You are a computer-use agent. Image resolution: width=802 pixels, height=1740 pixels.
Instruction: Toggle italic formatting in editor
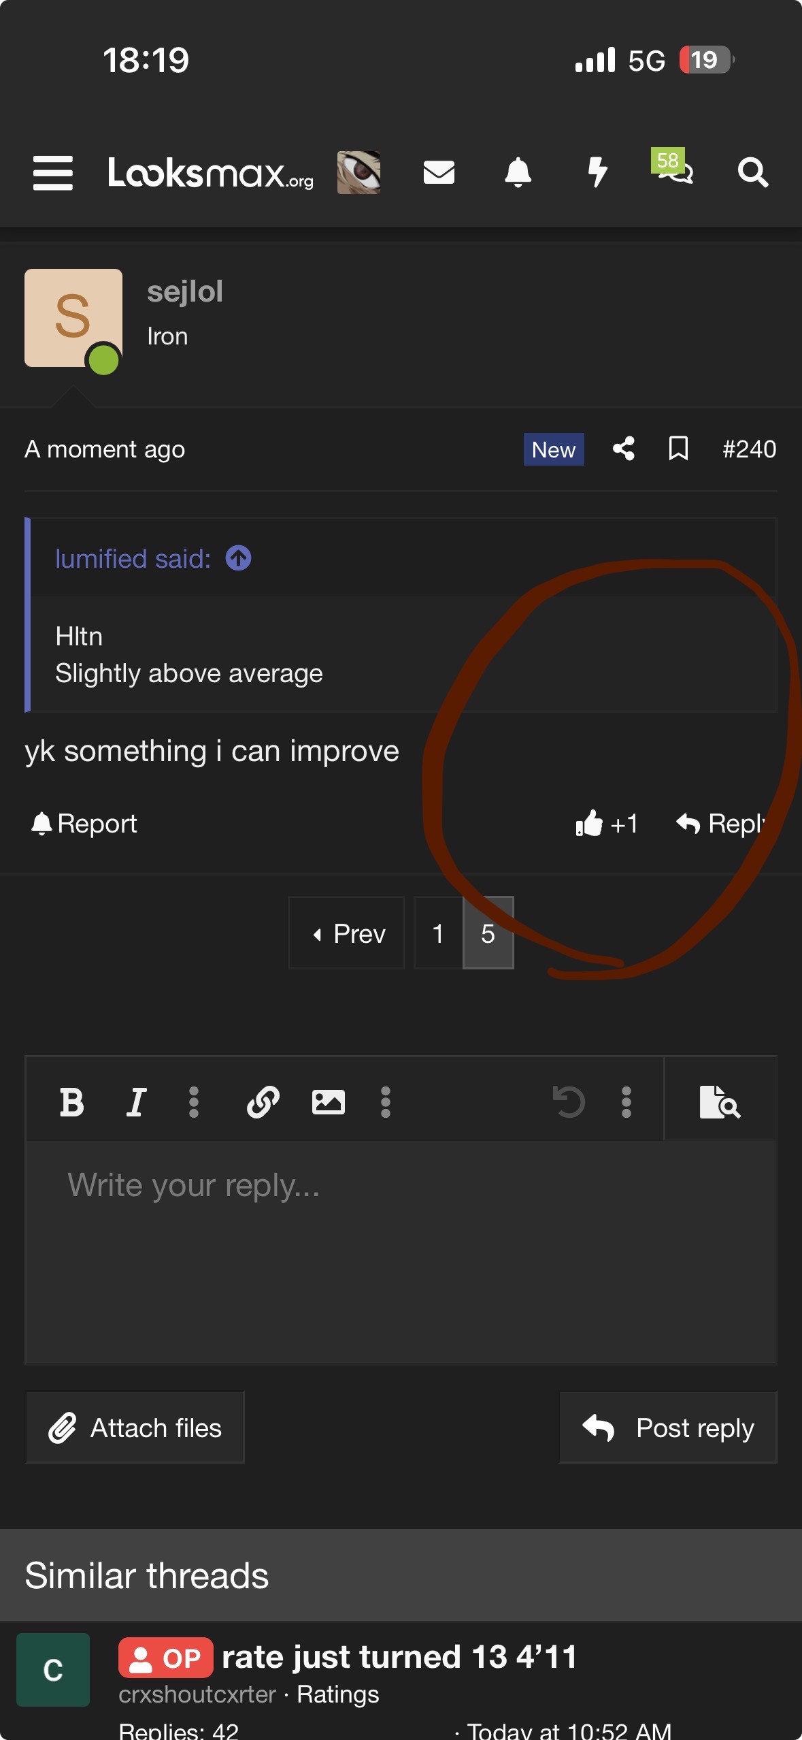click(x=136, y=1102)
